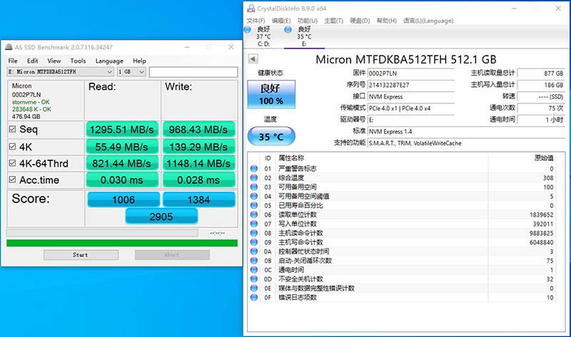
Task: Click the 35 °C temperature indicator
Action: point(271,136)
